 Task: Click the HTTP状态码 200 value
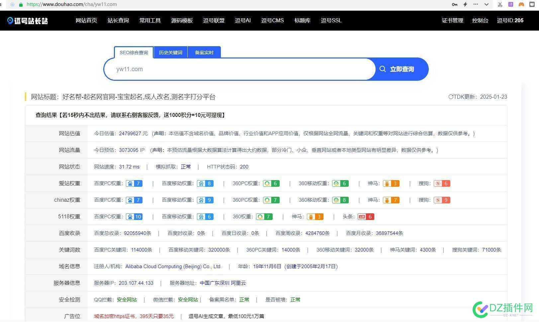tap(244, 167)
